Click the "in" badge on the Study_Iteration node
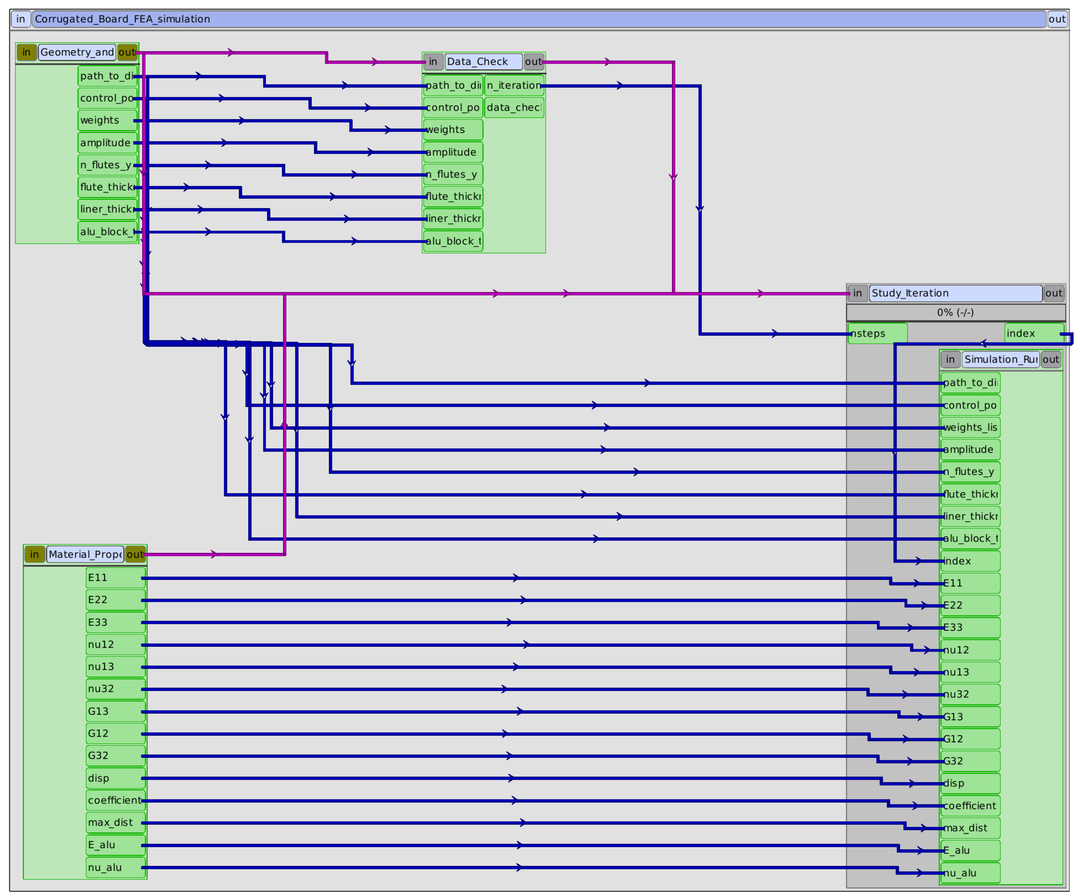This screenshot has width=1080, height=896. 858,294
